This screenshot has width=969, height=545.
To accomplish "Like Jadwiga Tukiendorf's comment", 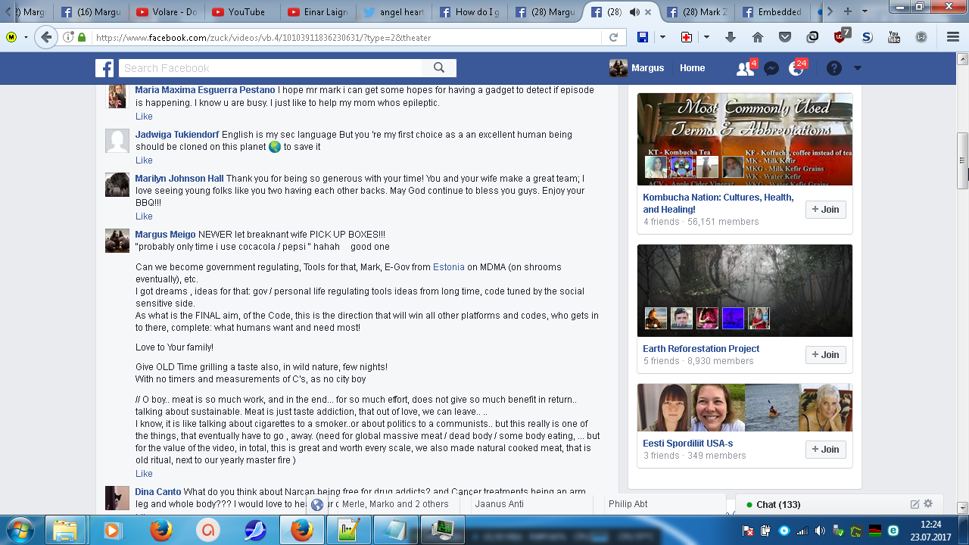I will pyautogui.click(x=144, y=160).
